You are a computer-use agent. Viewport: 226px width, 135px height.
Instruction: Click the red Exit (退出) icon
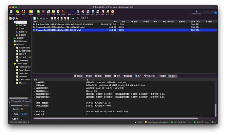113,12
